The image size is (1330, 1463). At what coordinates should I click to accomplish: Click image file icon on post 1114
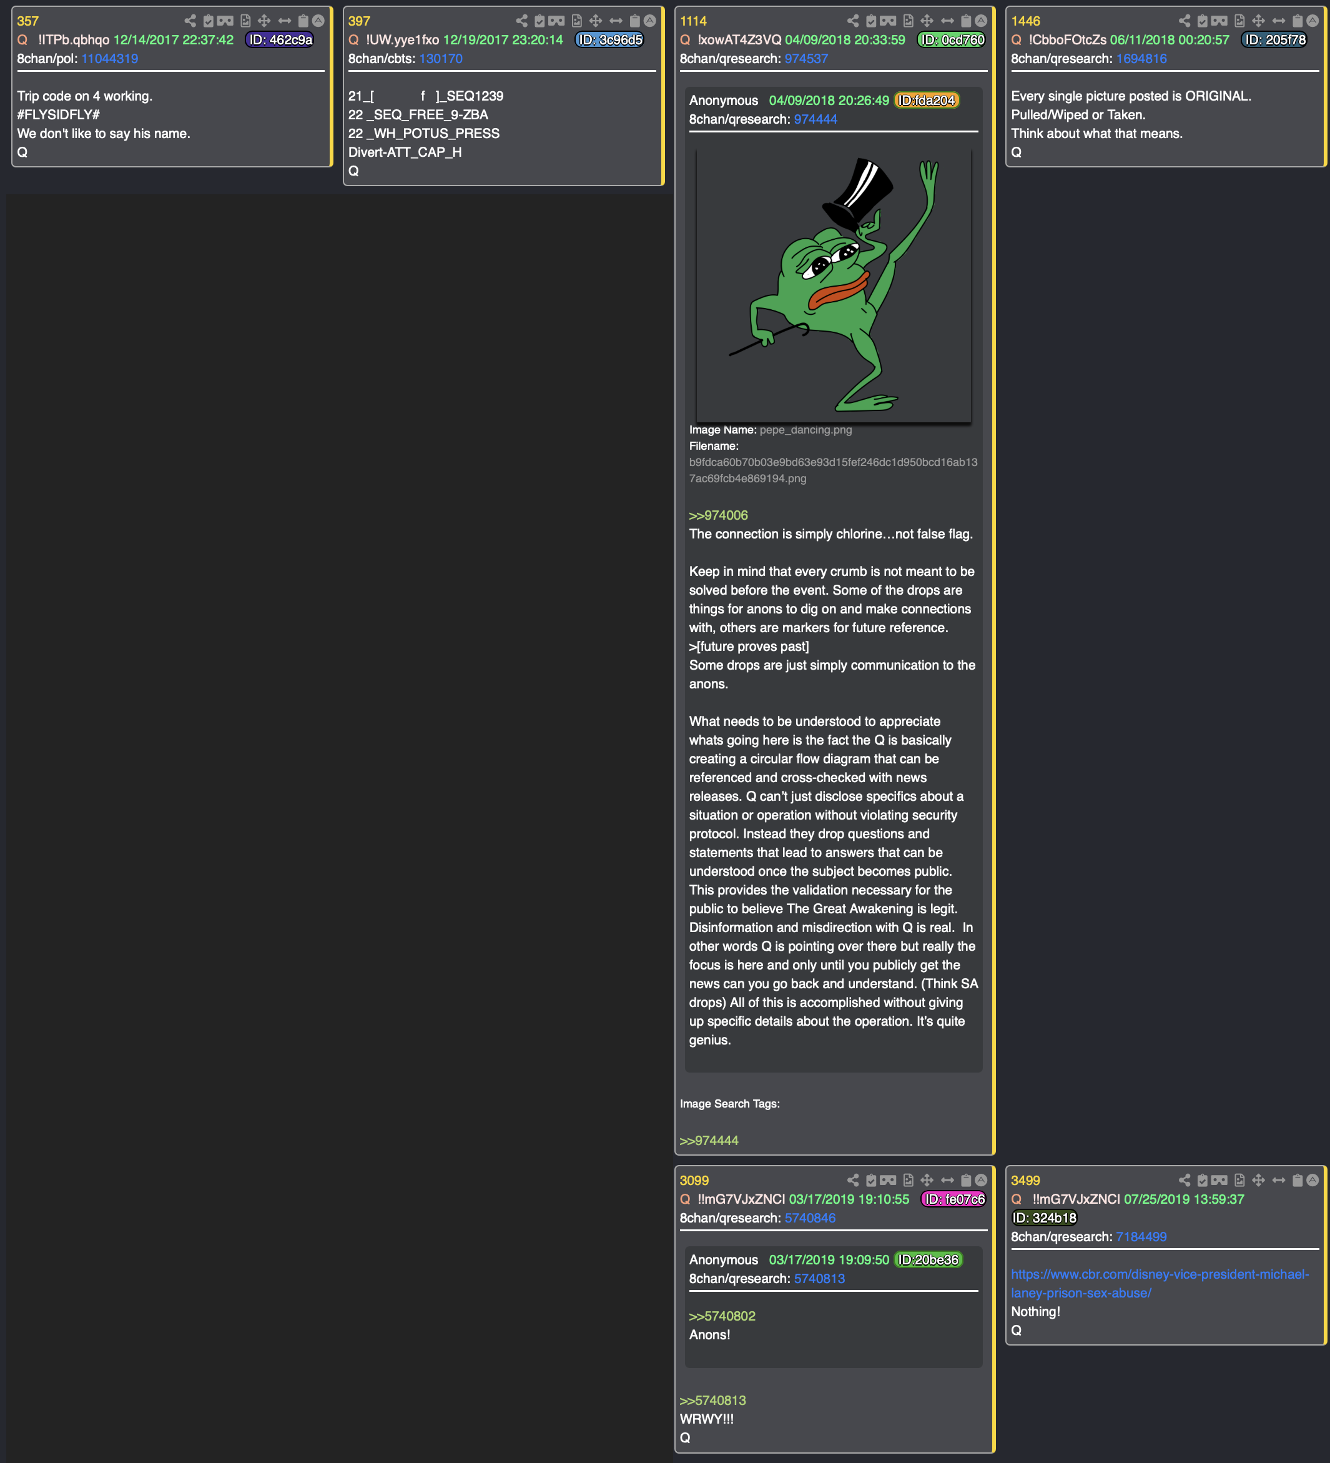click(908, 21)
